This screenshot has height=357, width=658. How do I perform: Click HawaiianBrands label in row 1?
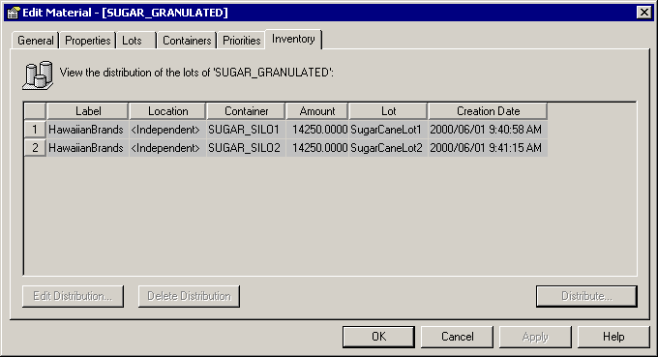coord(88,130)
